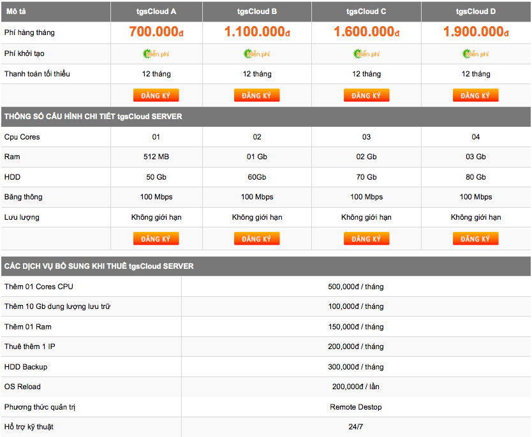Click lower ĐĂNG KÝ button under tgsCloud B specs
The height and width of the screenshot is (437, 532).
pos(257,239)
